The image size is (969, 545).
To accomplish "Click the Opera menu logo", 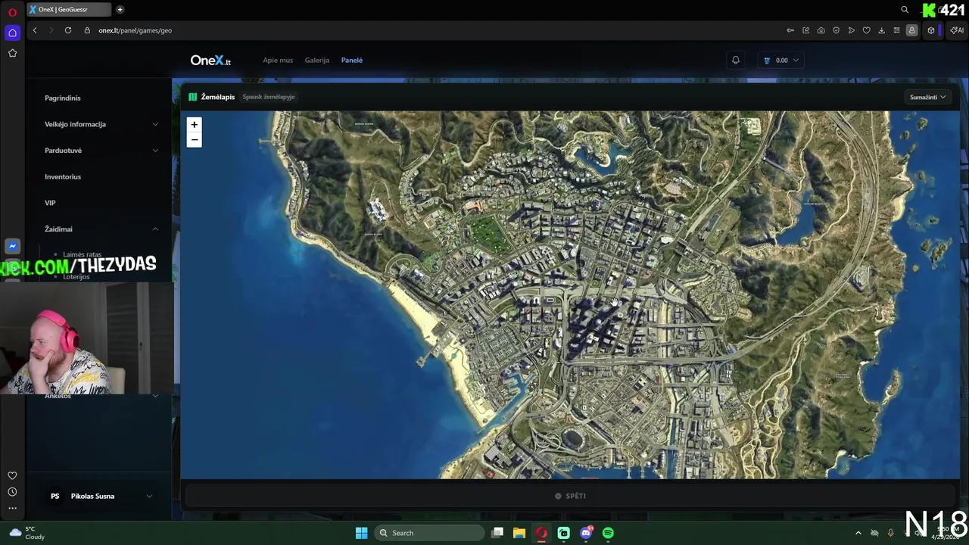I will pos(12,11).
